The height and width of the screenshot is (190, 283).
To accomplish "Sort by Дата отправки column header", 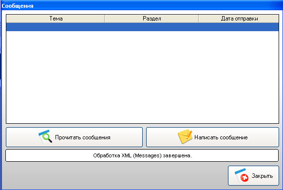I will click(x=239, y=19).
